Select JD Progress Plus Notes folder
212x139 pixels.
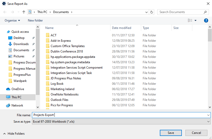[66, 78]
